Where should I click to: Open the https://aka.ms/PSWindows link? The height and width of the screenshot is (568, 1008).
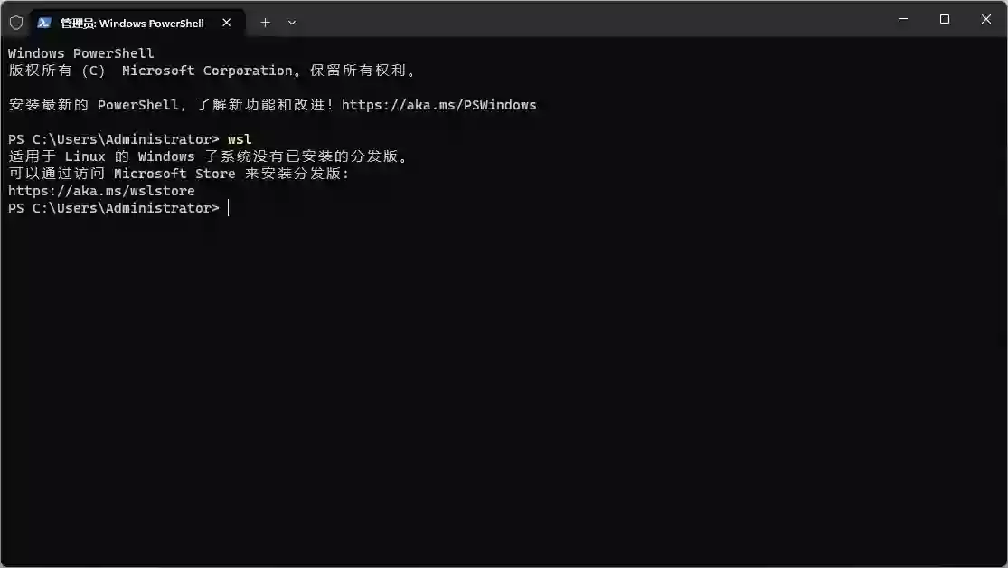pyautogui.click(x=438, y=105)
